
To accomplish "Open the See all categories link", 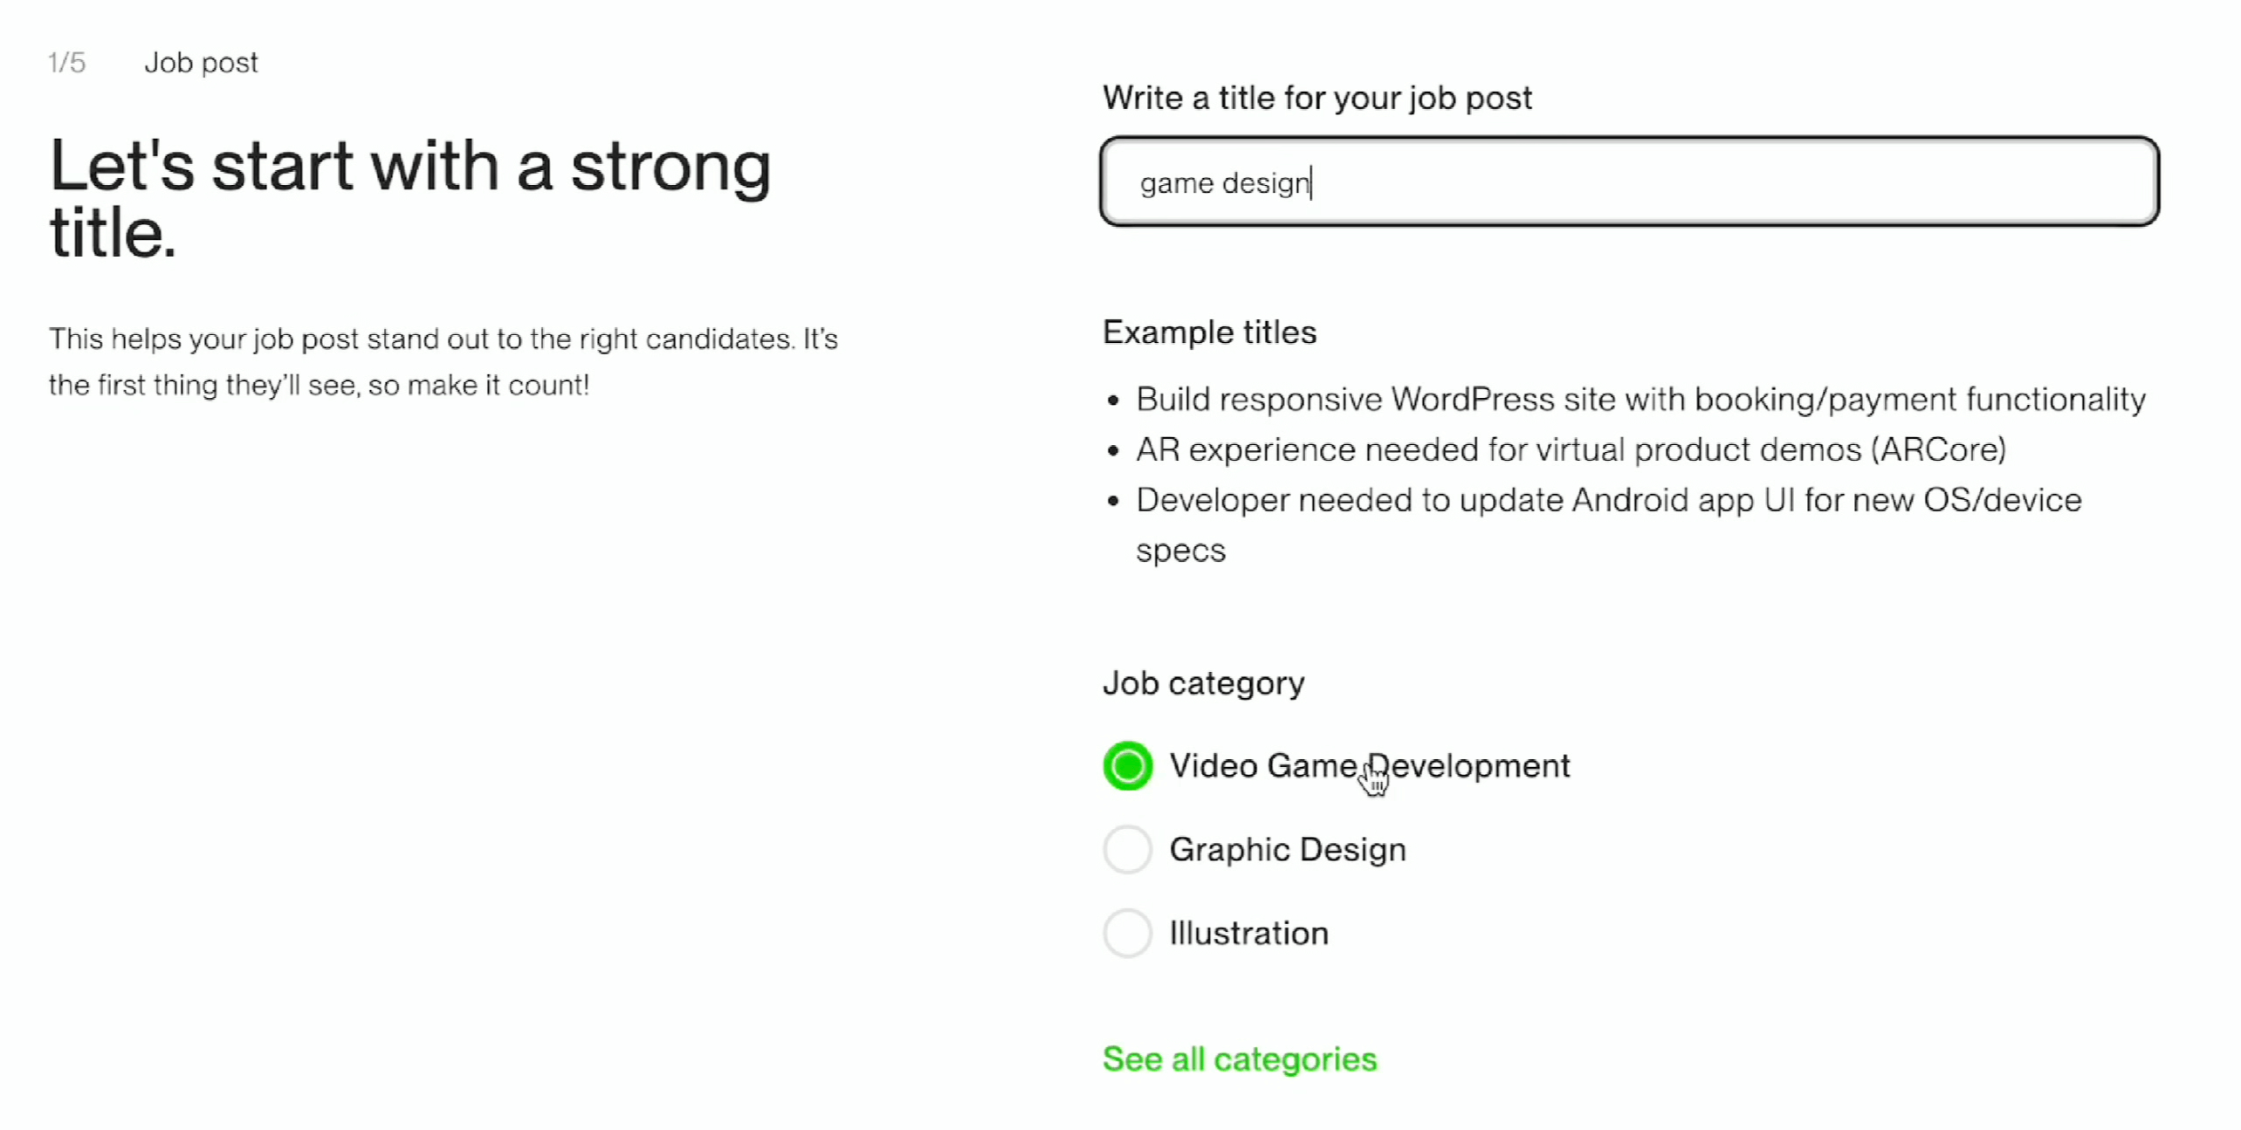I will [x=1239, y=1059].
